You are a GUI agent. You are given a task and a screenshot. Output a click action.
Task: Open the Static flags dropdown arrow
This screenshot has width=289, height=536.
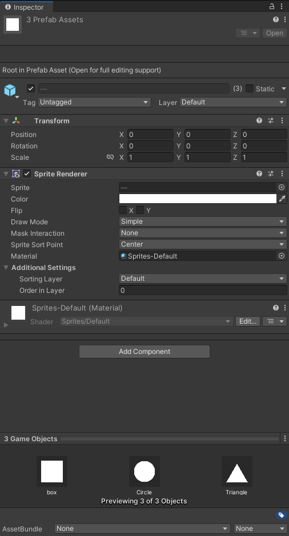[x=283, y=88]
